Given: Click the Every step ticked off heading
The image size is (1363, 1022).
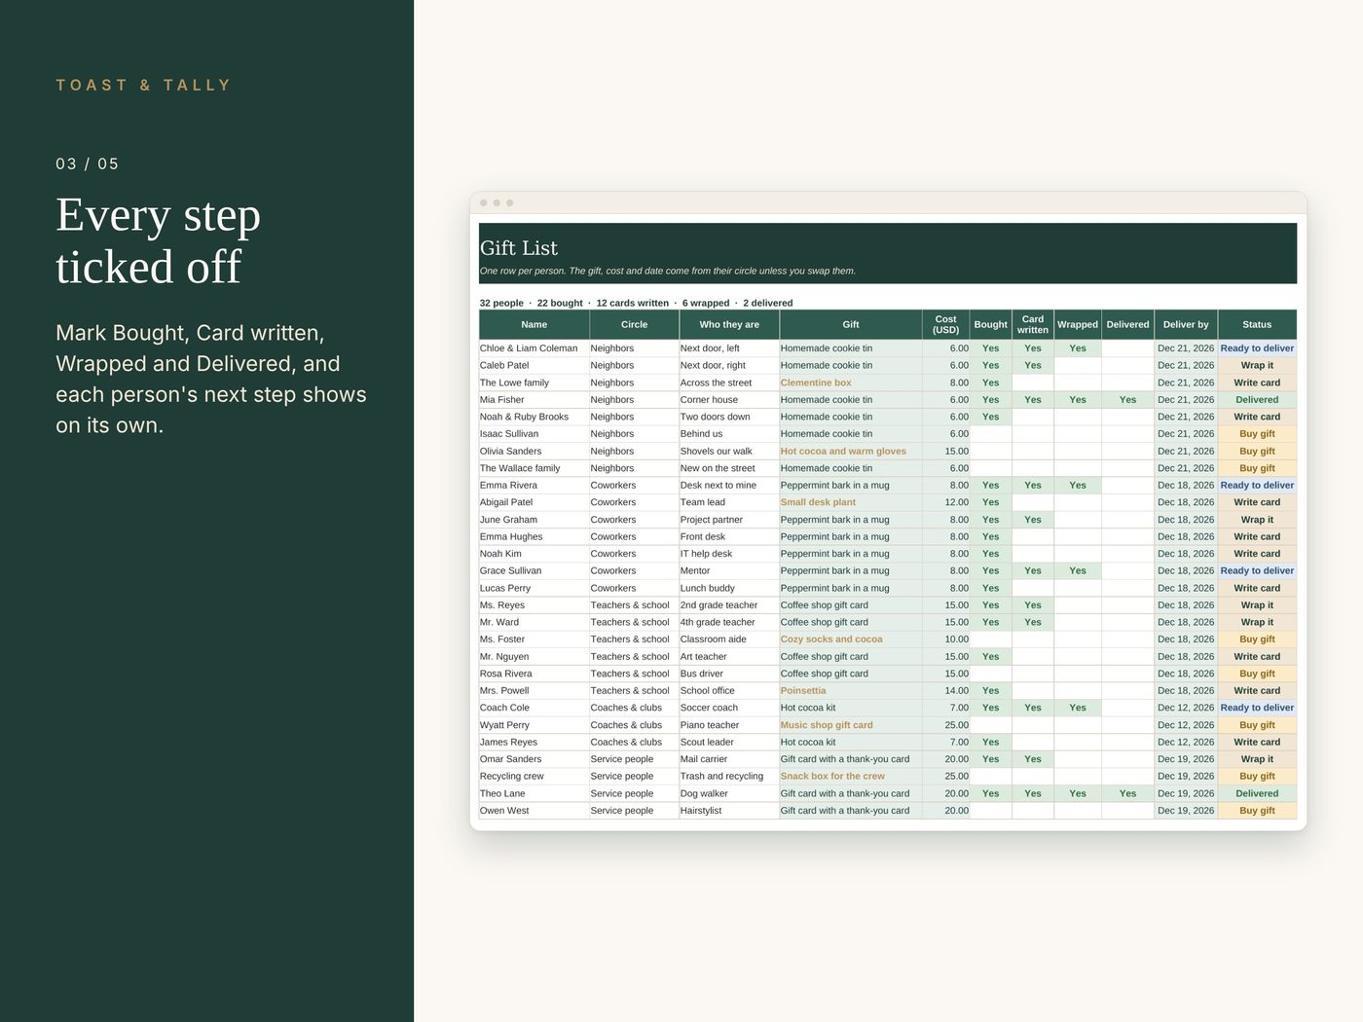Looking at the screenshot, I should [158, 240].
